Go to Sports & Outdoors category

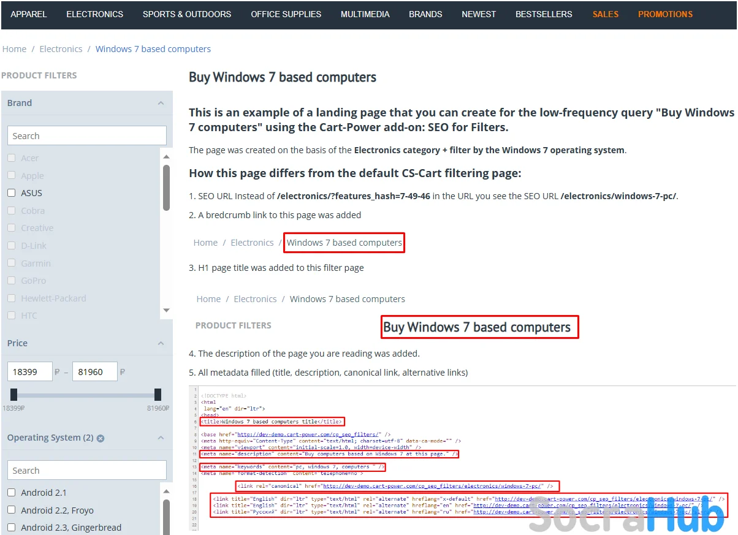click(187, 14)
